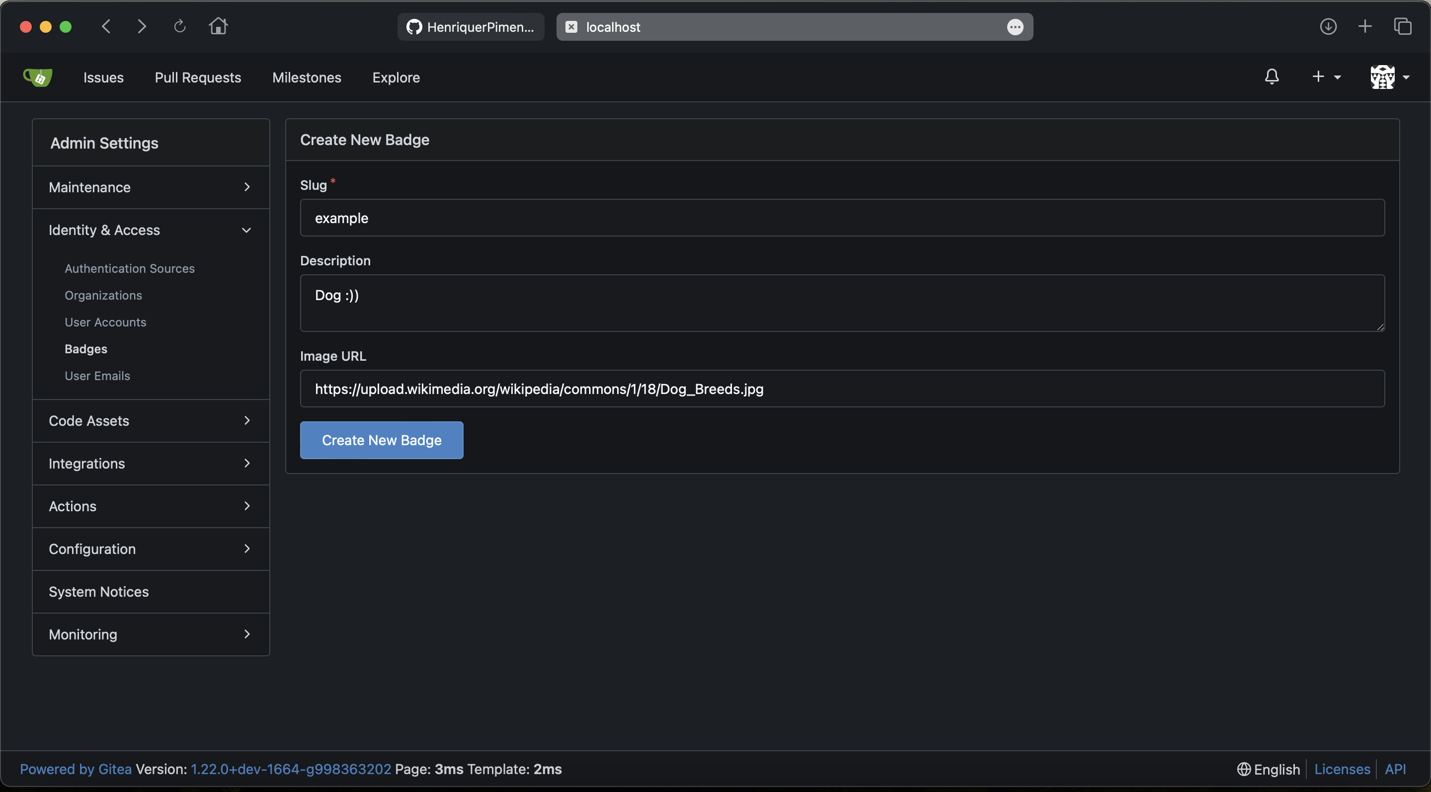1431x792 pixels.
Task: Open a new browser tab with plus
Action: pos(1364,26)
